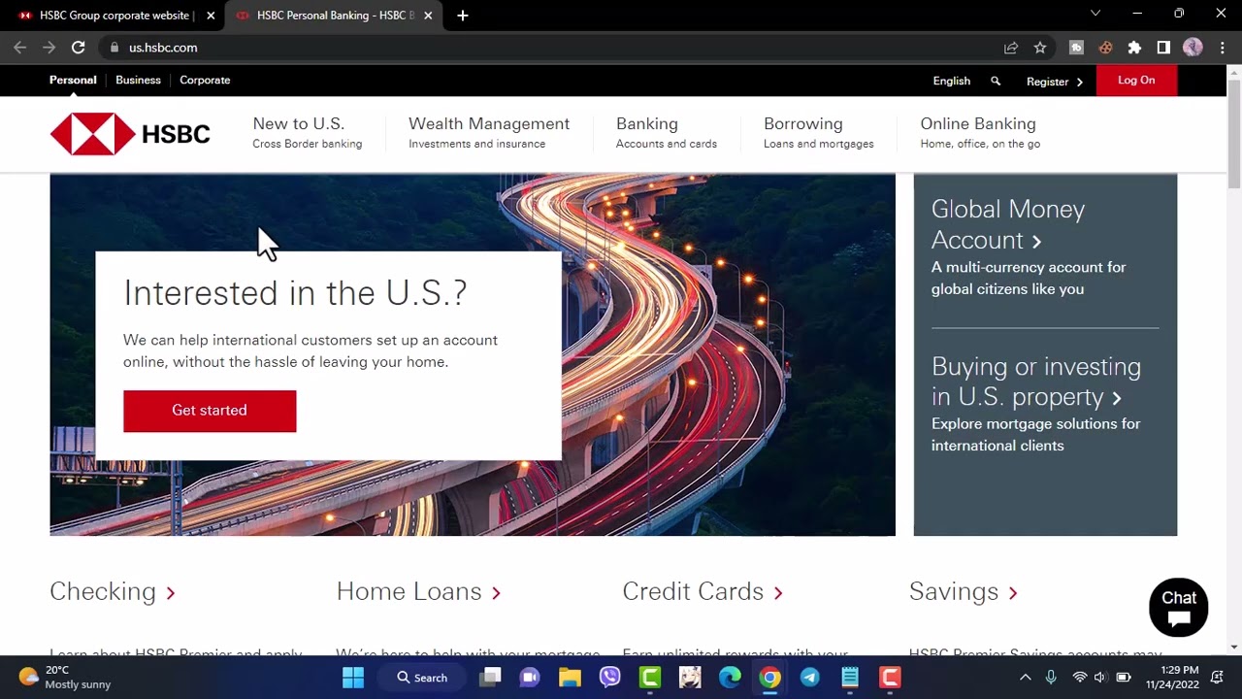Open the green Camtasia taskbar icon
Image resolution: width=1242 pixels, height=699 pixels.
tap(650, 678)
